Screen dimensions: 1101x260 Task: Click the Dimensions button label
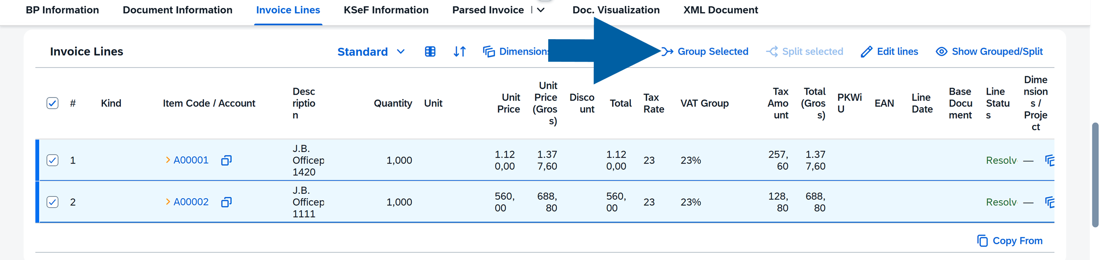coord(523,52)
